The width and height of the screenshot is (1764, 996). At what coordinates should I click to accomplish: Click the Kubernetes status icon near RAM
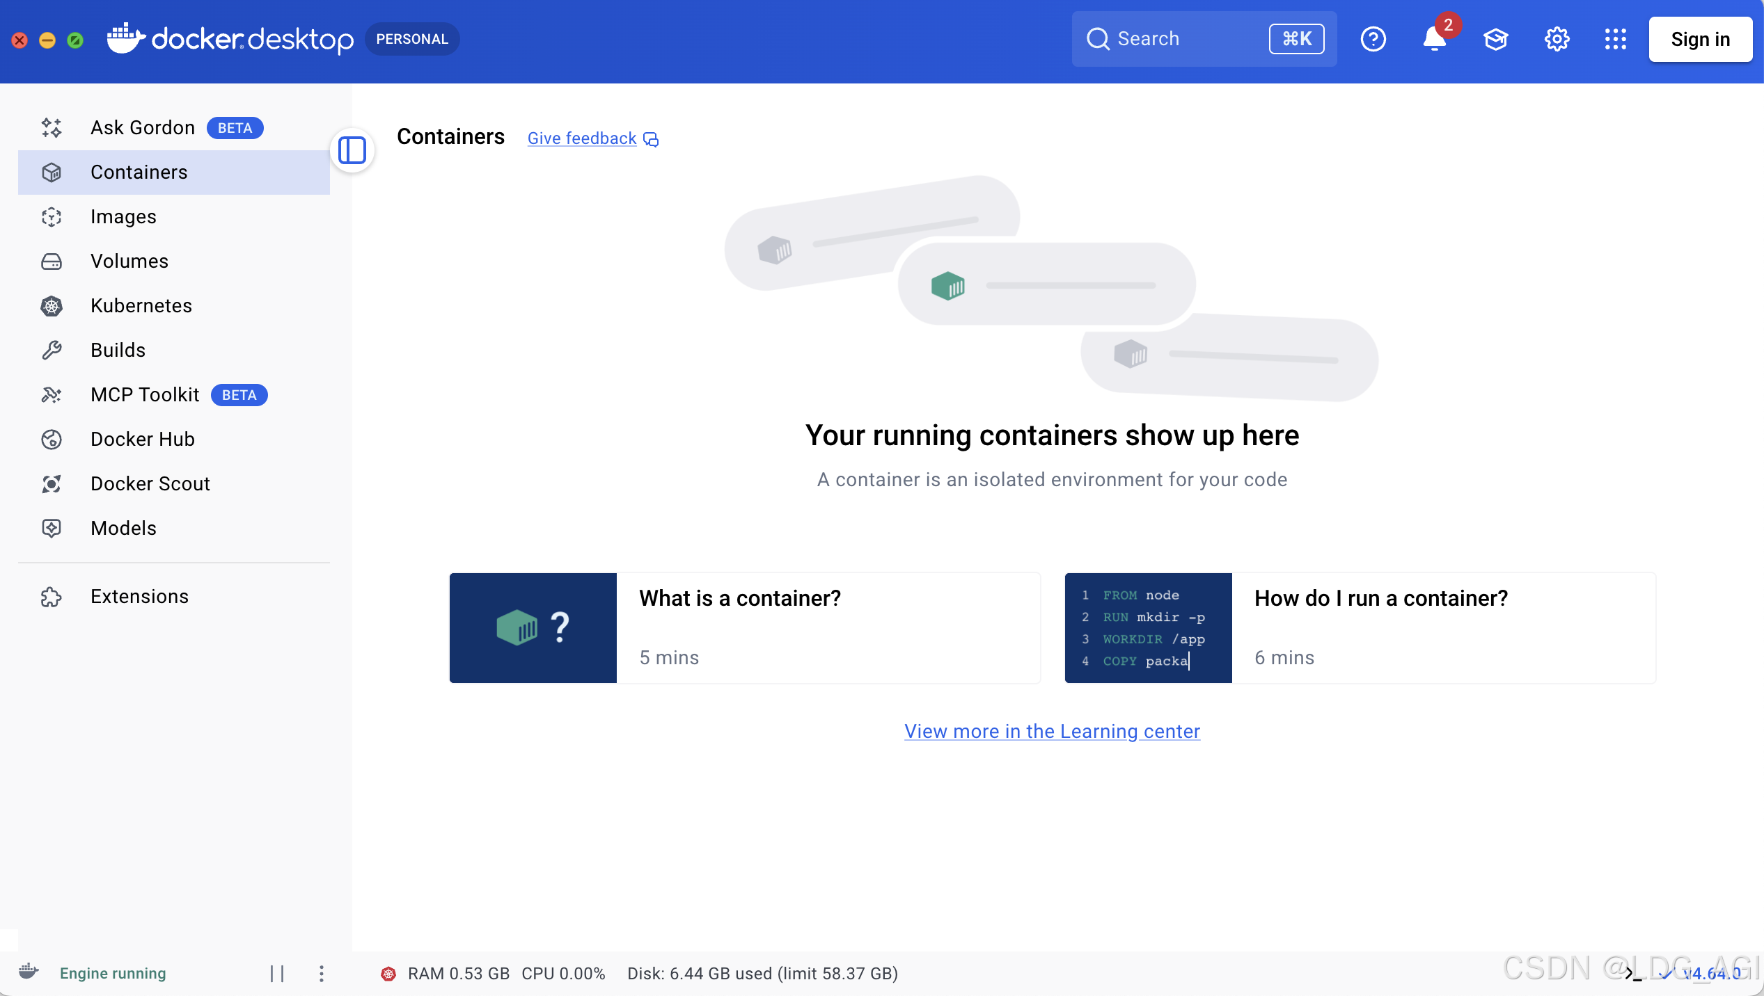coord(388,974)
